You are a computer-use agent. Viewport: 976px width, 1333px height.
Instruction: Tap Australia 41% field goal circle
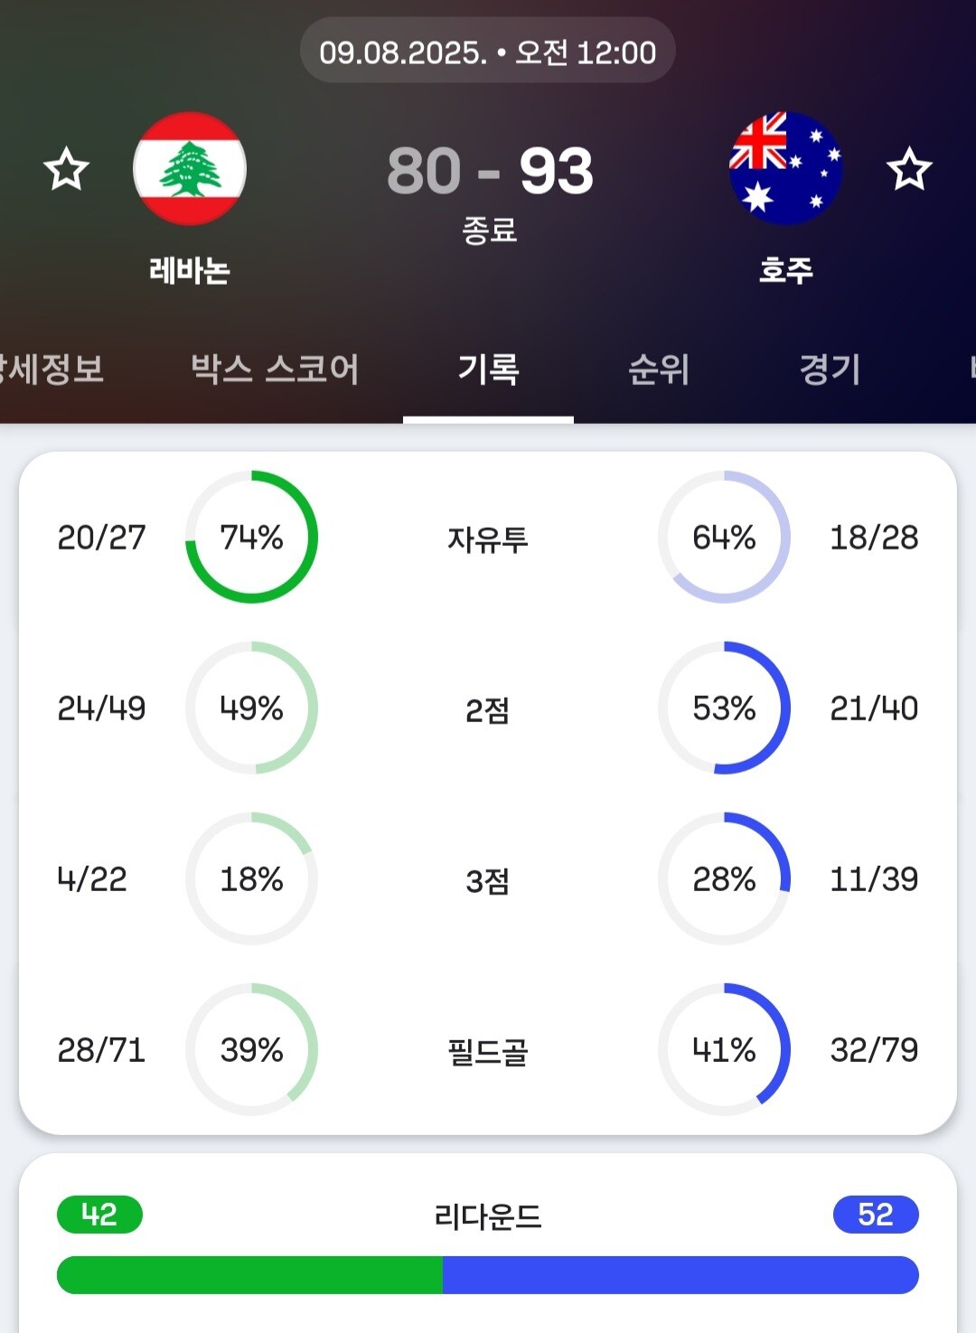pyautogui.click(x=724, y=1049)
